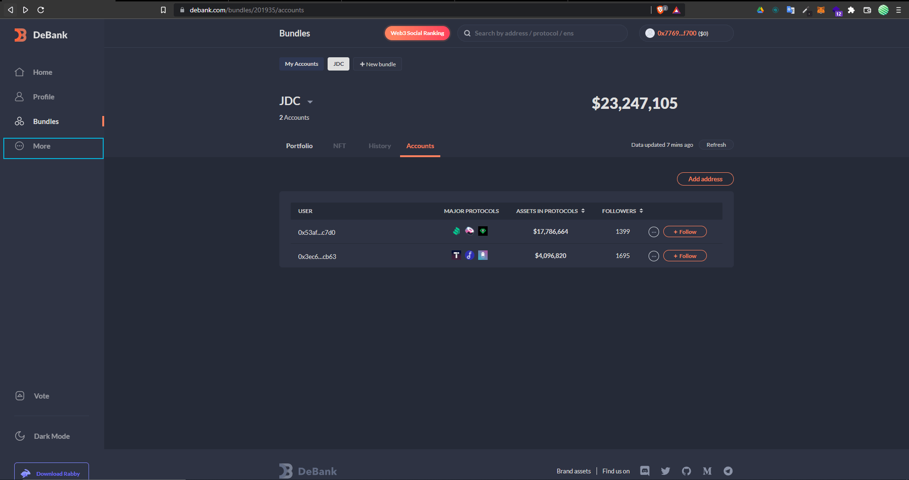Click more options icon for 0x53af...c7d0

pyautogui.click(x=653, y=232)
